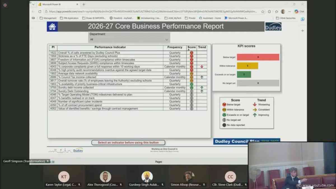
Task: Select Karen Taylor's participant tile
Action: coord(64,177)
